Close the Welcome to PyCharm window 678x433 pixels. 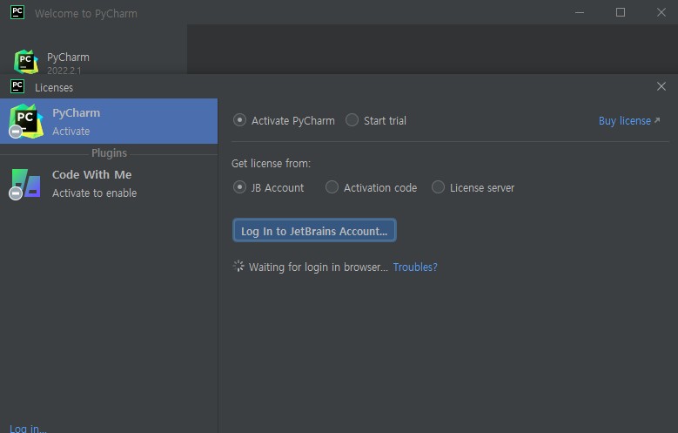(661, 12)
